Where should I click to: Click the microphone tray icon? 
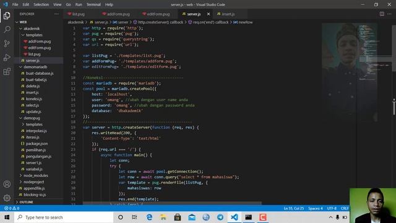tap(337, 217)
